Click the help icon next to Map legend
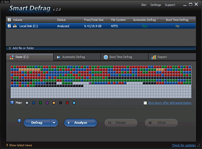This screenshot has height=149, width=202. coord(12,102)
